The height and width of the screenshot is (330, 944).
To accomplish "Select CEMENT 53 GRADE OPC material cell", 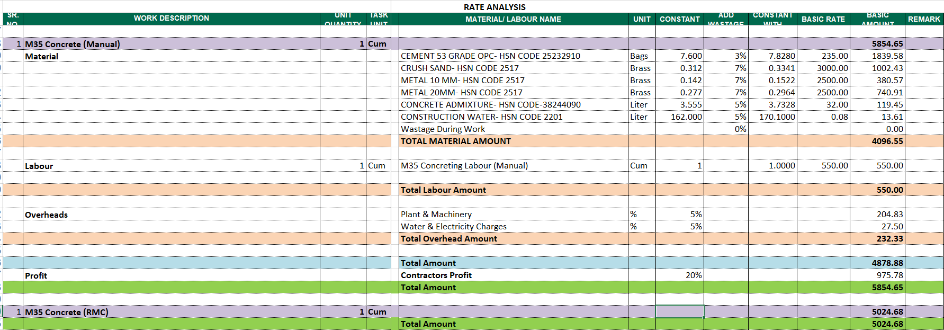I will pos(513,56).
